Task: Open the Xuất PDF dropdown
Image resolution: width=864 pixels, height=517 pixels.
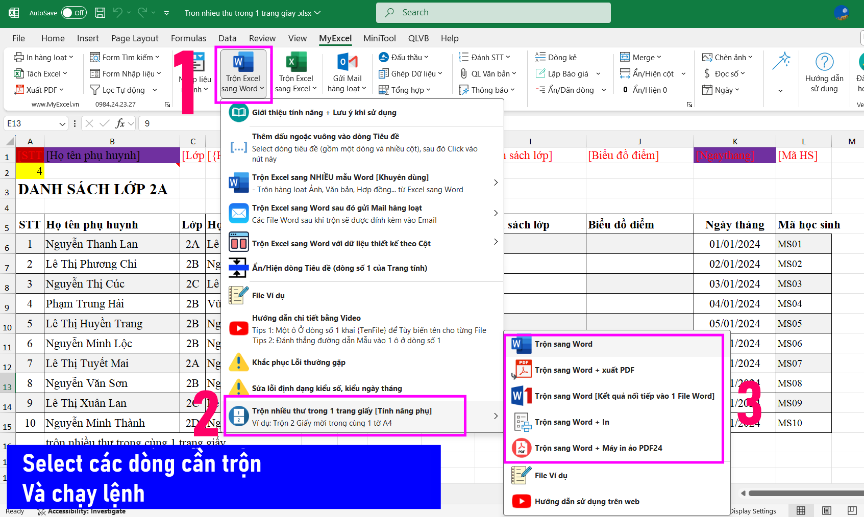Action: pyautogui.click(x=40, y=90)
